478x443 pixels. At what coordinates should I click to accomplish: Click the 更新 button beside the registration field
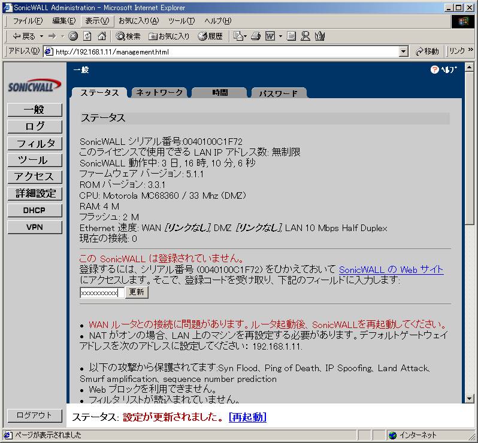pyautogui.click(x=137, y=292)
